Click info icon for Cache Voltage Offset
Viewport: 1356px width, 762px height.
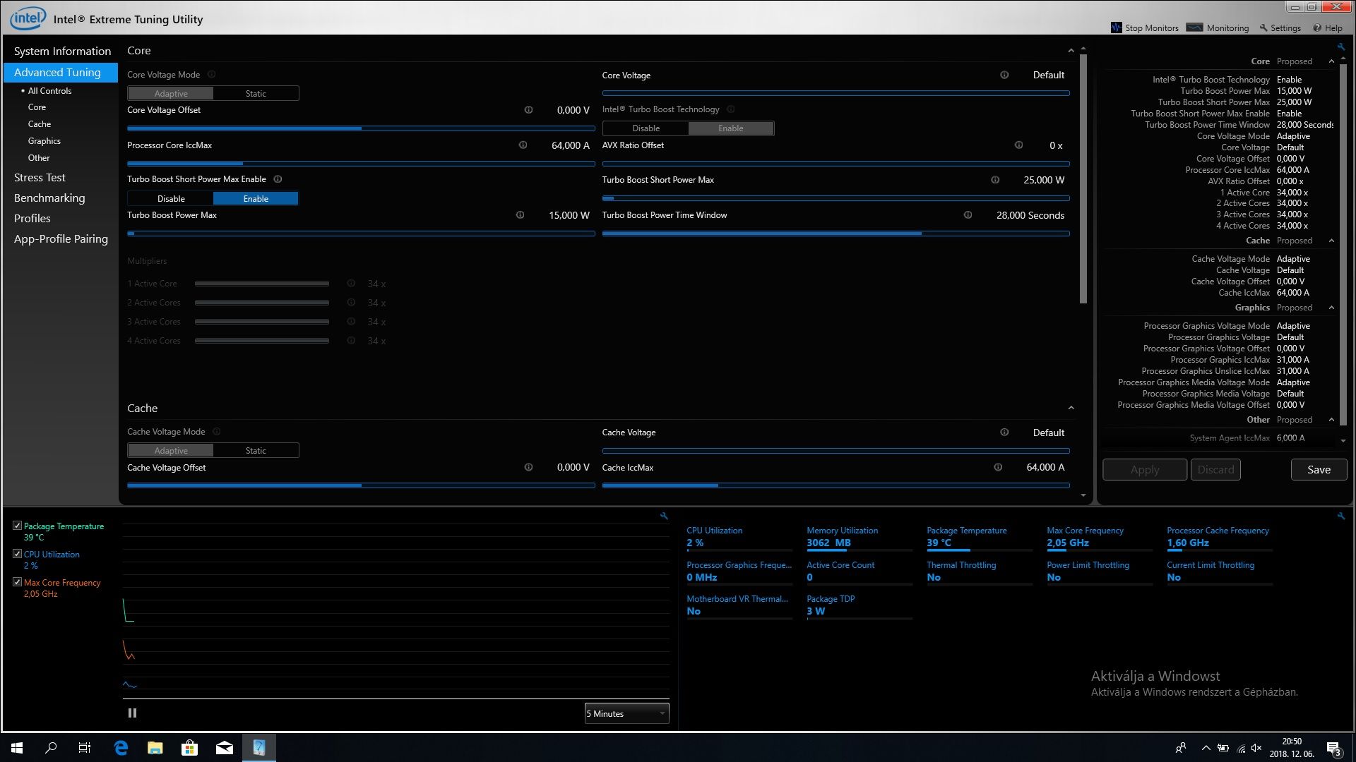point(528,468)
